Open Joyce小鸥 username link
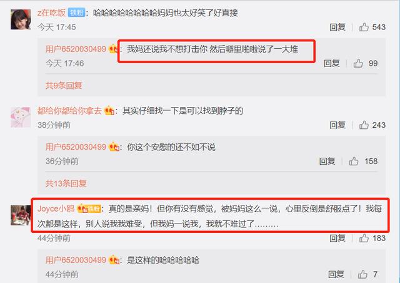This screenshot has height=283, width=400. (56, 208)
